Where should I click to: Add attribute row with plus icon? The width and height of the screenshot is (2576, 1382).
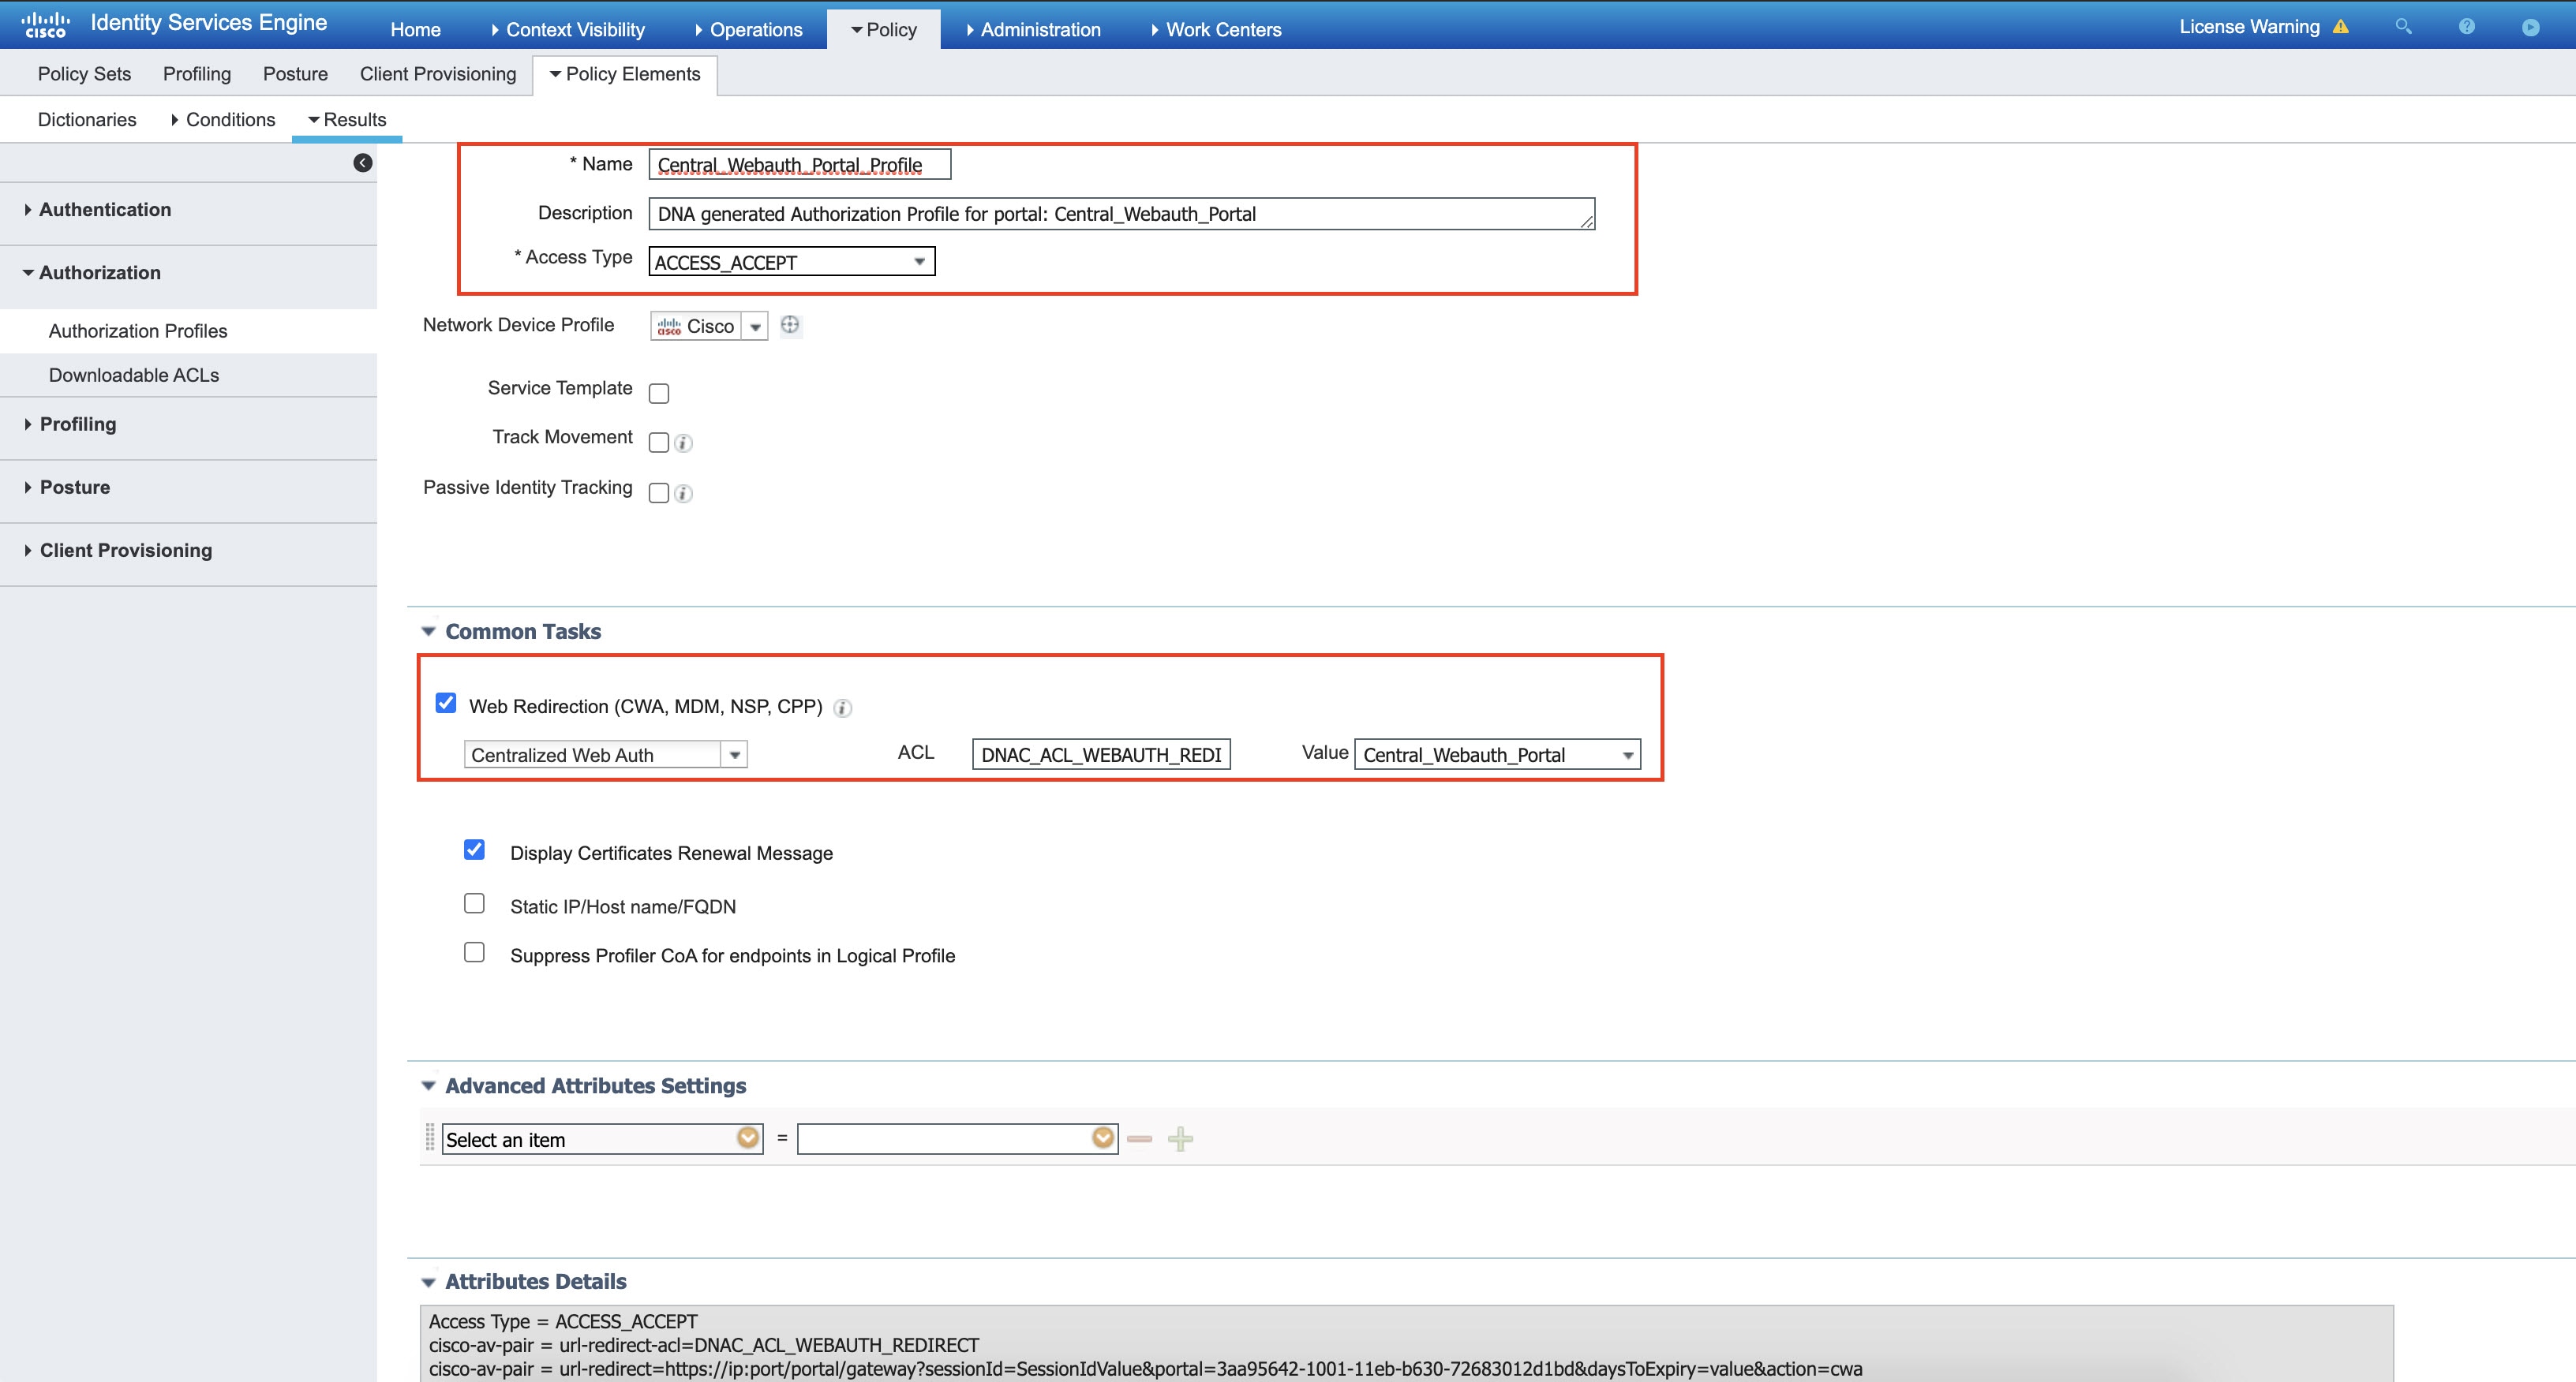(1181, 1139)
